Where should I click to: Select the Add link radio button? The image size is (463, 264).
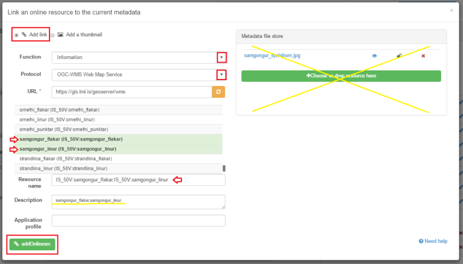[x=16, y=35]
